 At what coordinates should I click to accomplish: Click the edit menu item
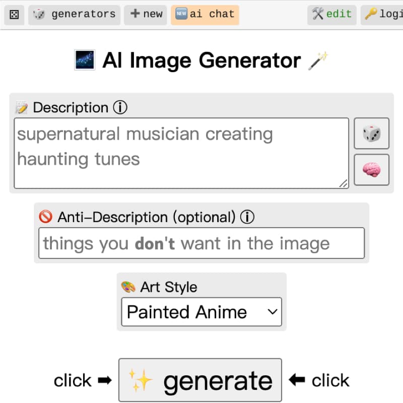[331, 14]
